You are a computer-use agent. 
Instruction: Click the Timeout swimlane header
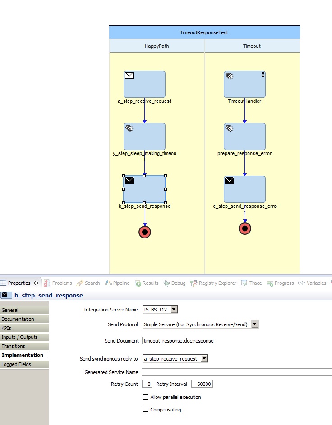point(252,46)
